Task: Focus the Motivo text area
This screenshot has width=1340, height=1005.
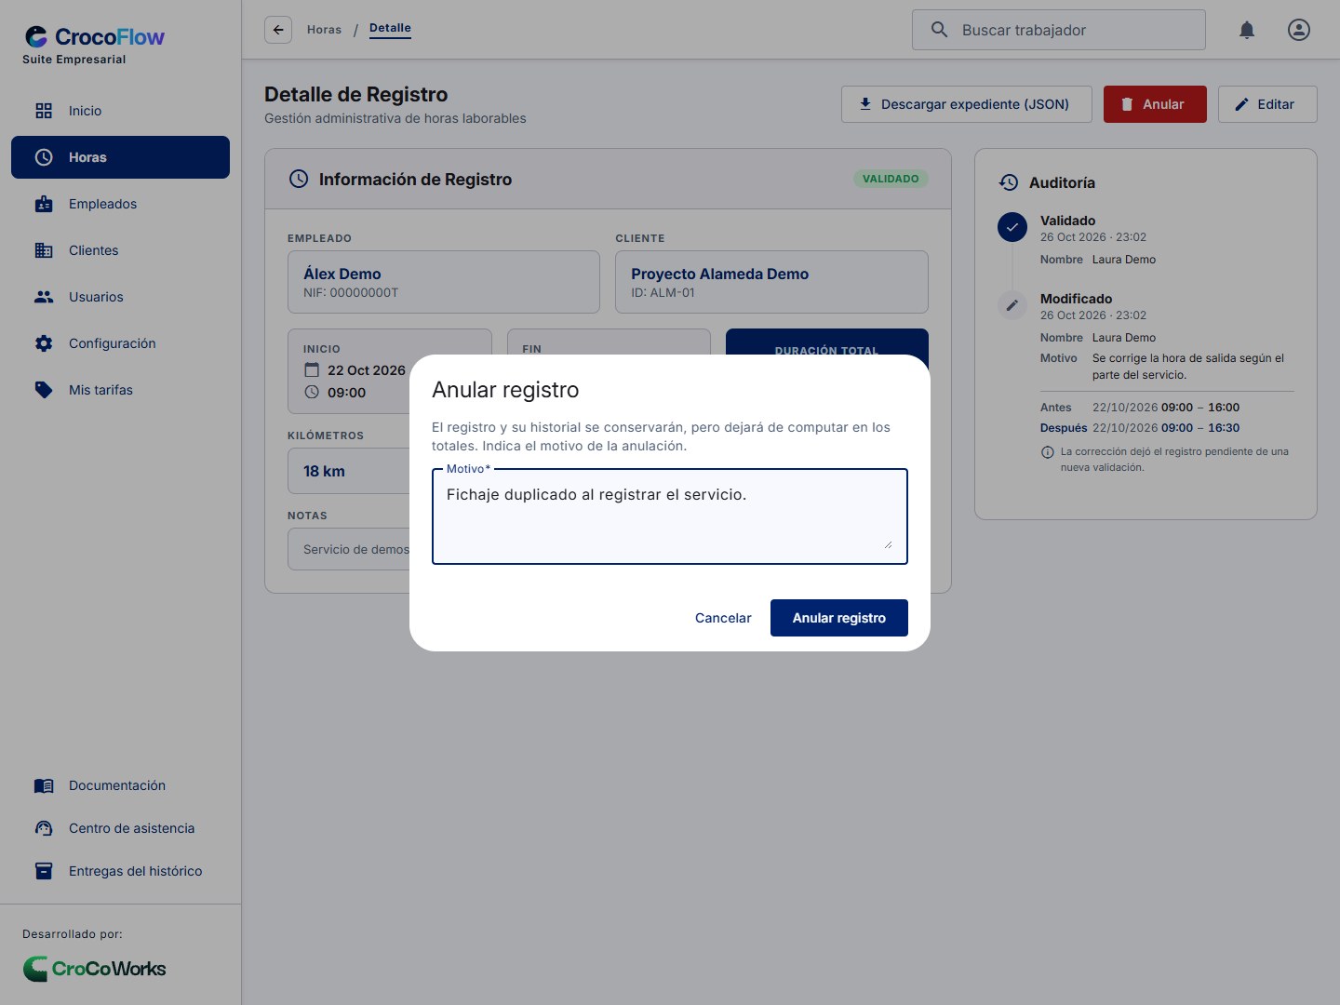Action: click(670, 516)
